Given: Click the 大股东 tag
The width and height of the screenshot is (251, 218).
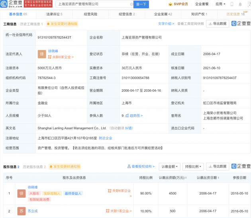Looking at the screenshot, I should [34, 193].
